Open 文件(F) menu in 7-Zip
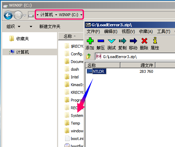The image size is (175, 147). click(93, 31)
